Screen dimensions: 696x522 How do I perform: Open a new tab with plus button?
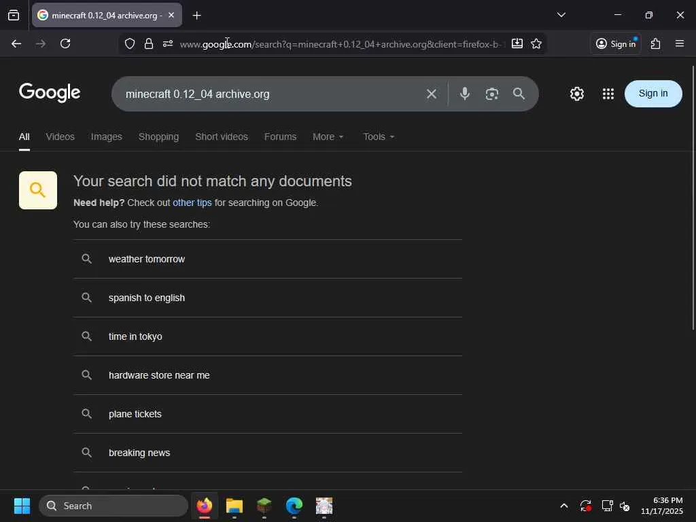tap(196, 16)
